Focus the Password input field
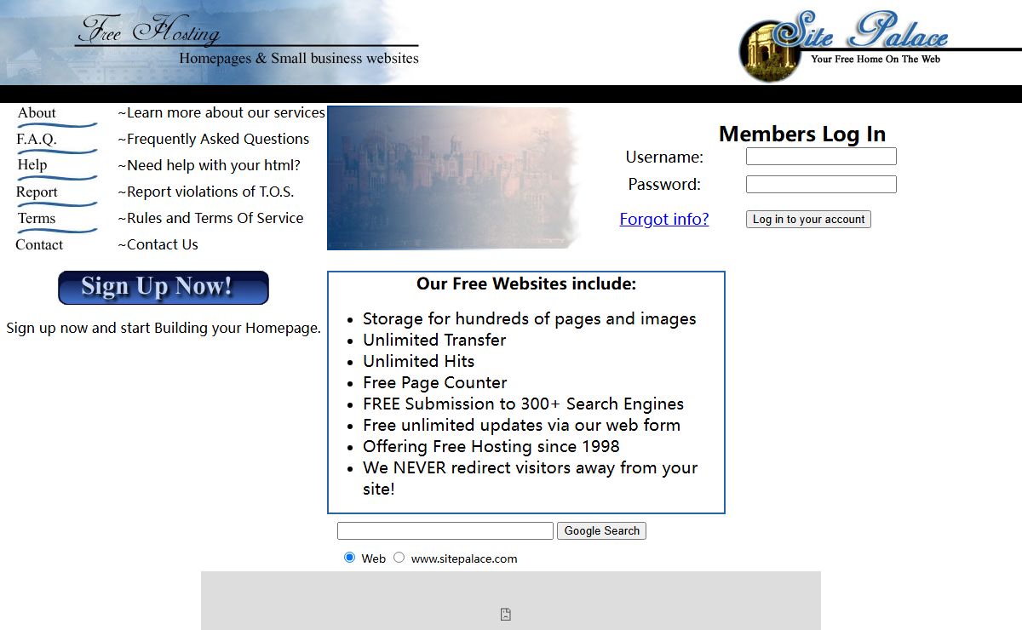Viewport: 1022px width, 630px height. click(821, 184)
